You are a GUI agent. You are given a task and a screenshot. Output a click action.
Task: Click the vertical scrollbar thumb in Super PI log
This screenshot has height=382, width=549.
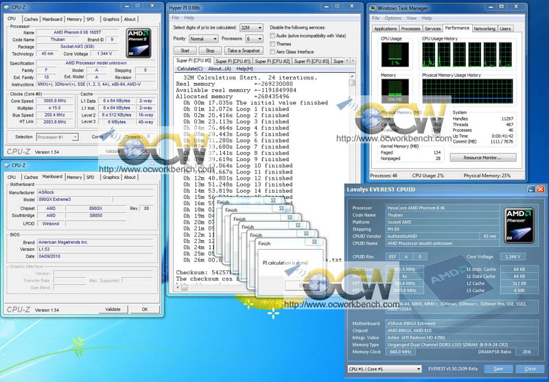tap(352, 83)
